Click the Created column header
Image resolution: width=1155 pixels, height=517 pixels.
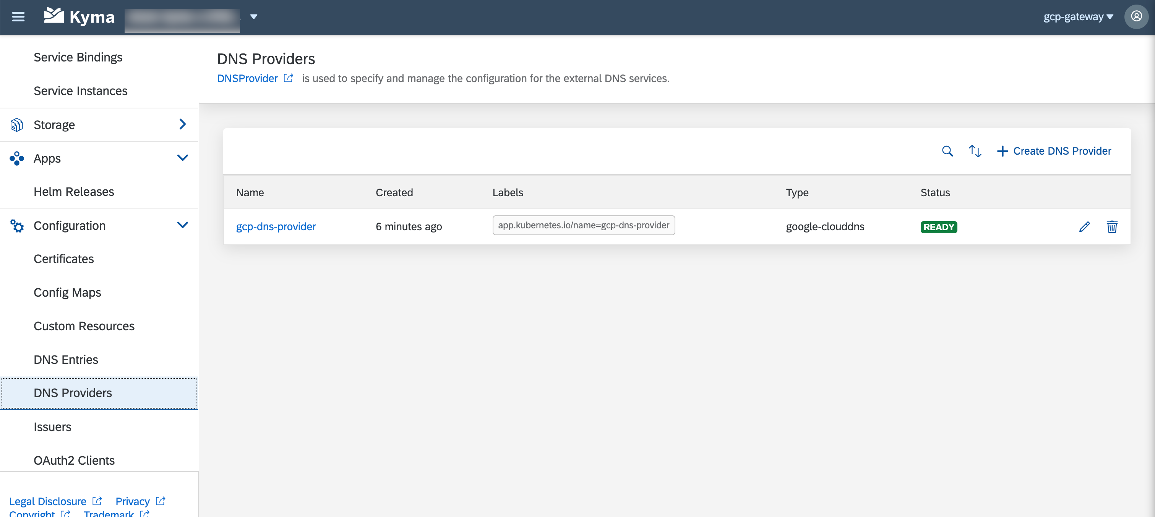pos(394,193)
